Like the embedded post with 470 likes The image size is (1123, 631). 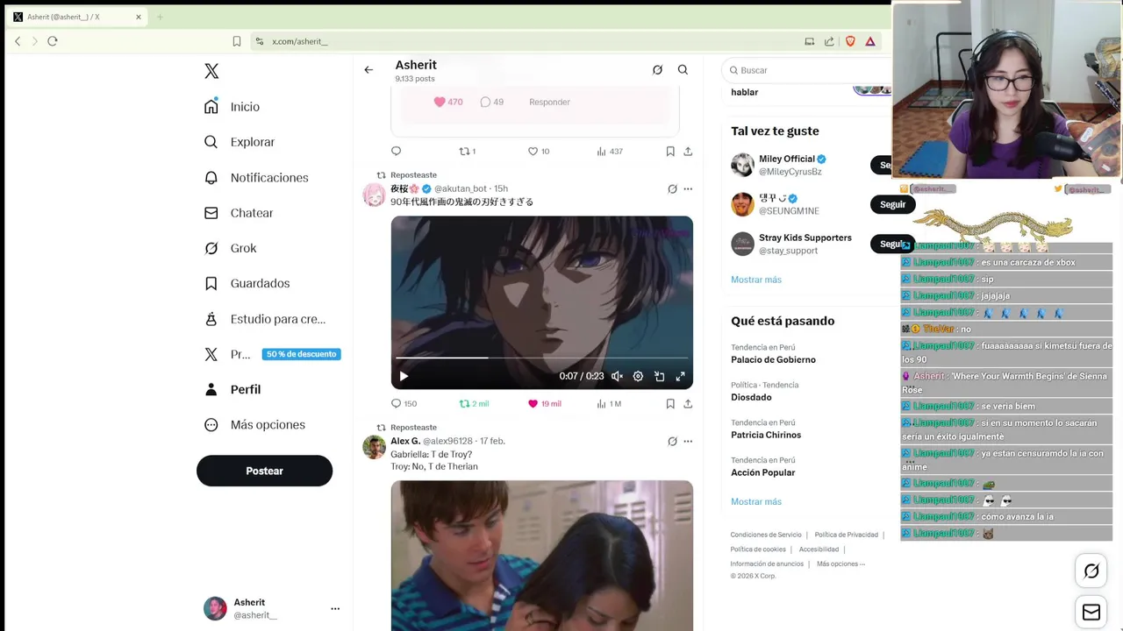[x=440, y=102]
